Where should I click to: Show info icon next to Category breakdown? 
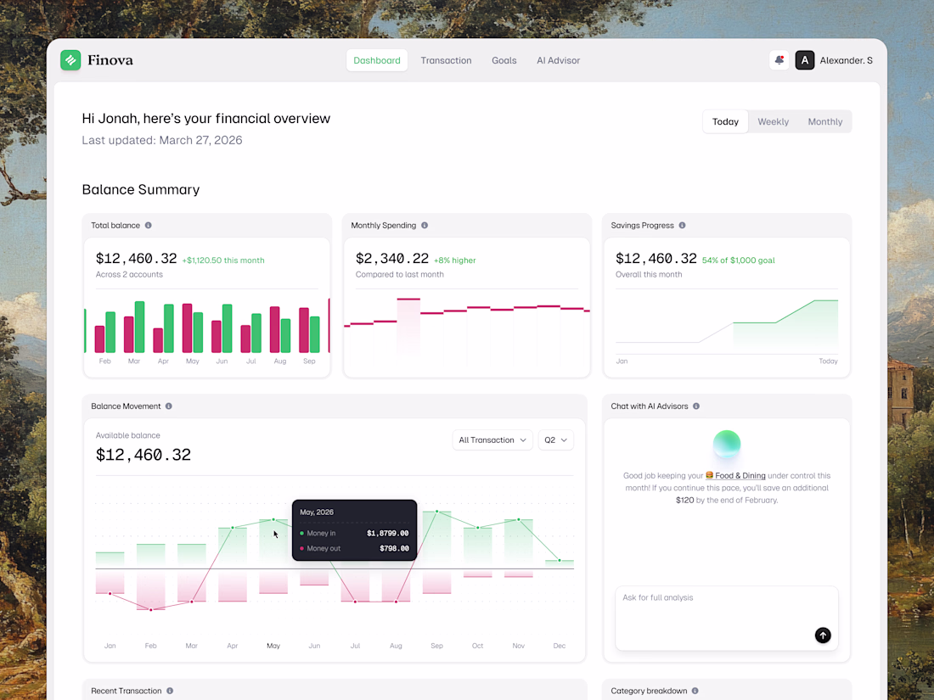click(695, 691)
